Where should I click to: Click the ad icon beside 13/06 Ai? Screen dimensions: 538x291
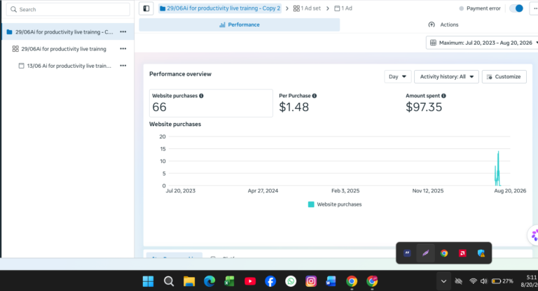point(21,66)
